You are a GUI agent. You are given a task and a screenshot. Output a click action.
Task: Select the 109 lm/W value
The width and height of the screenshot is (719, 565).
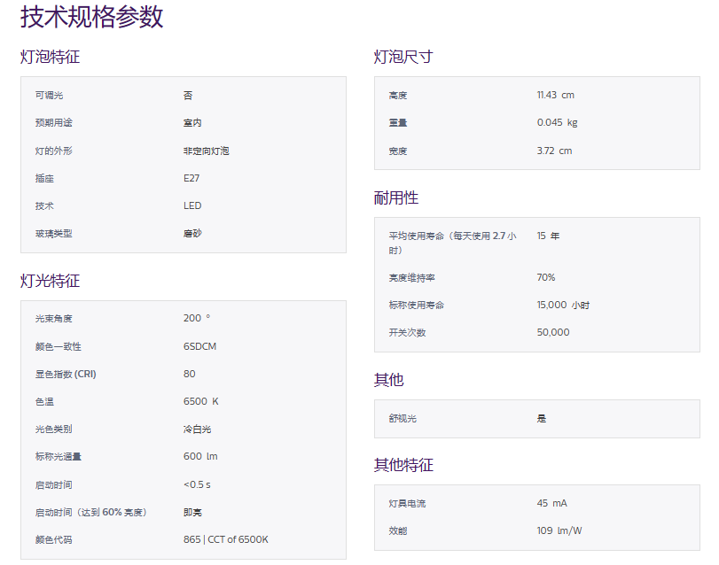tap(559, 530)
